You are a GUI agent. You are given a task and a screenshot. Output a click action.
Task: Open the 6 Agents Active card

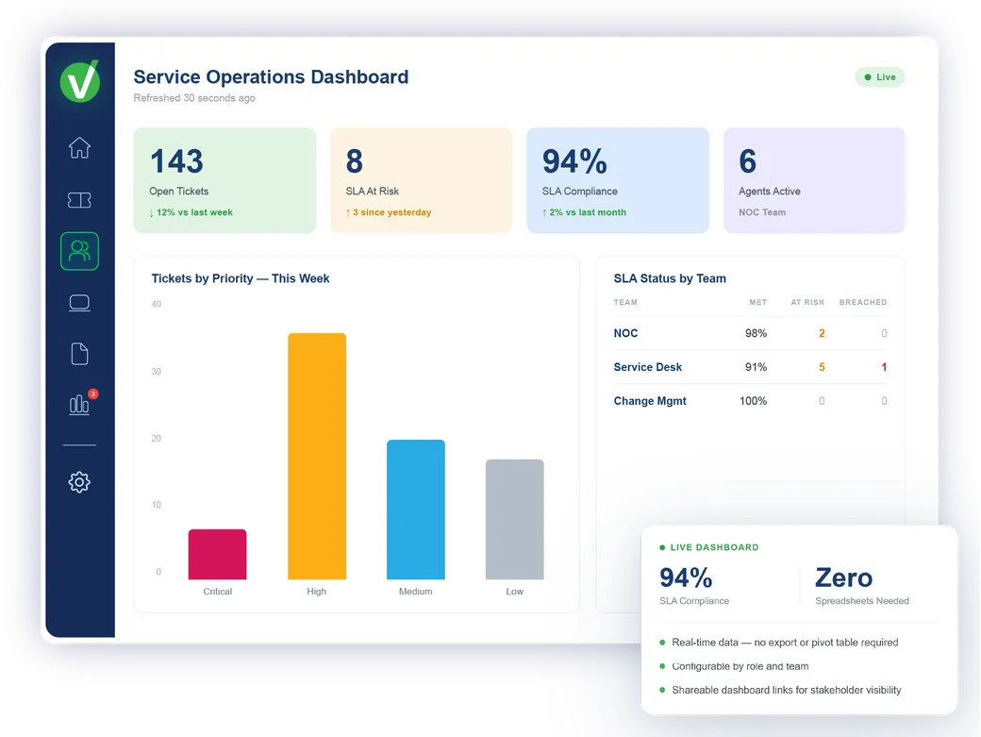814,180
